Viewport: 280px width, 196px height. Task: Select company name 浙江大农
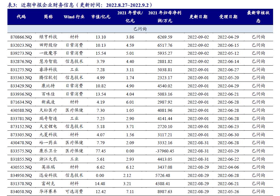[x=48, y=159]
